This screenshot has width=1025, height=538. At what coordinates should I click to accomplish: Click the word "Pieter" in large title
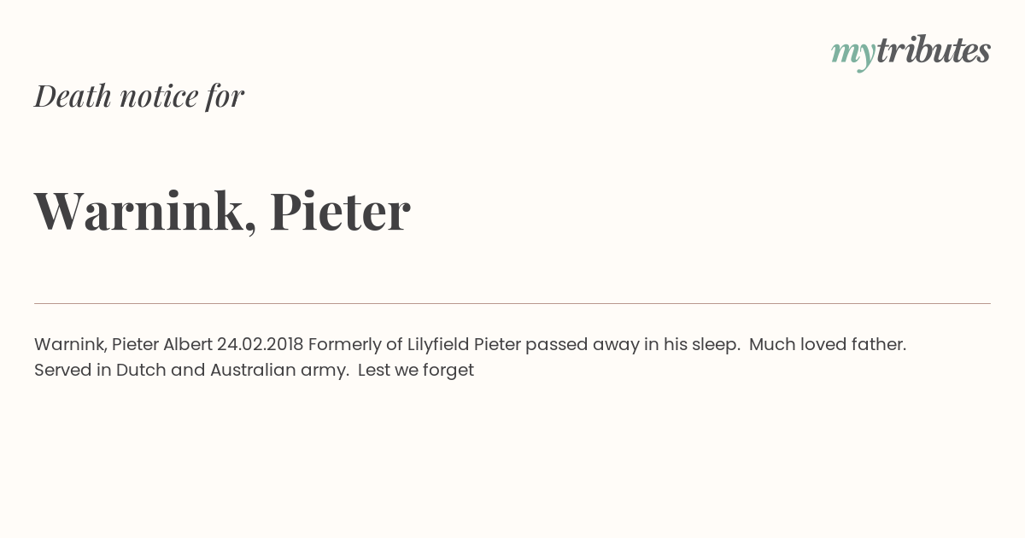(x=340, y=211)
